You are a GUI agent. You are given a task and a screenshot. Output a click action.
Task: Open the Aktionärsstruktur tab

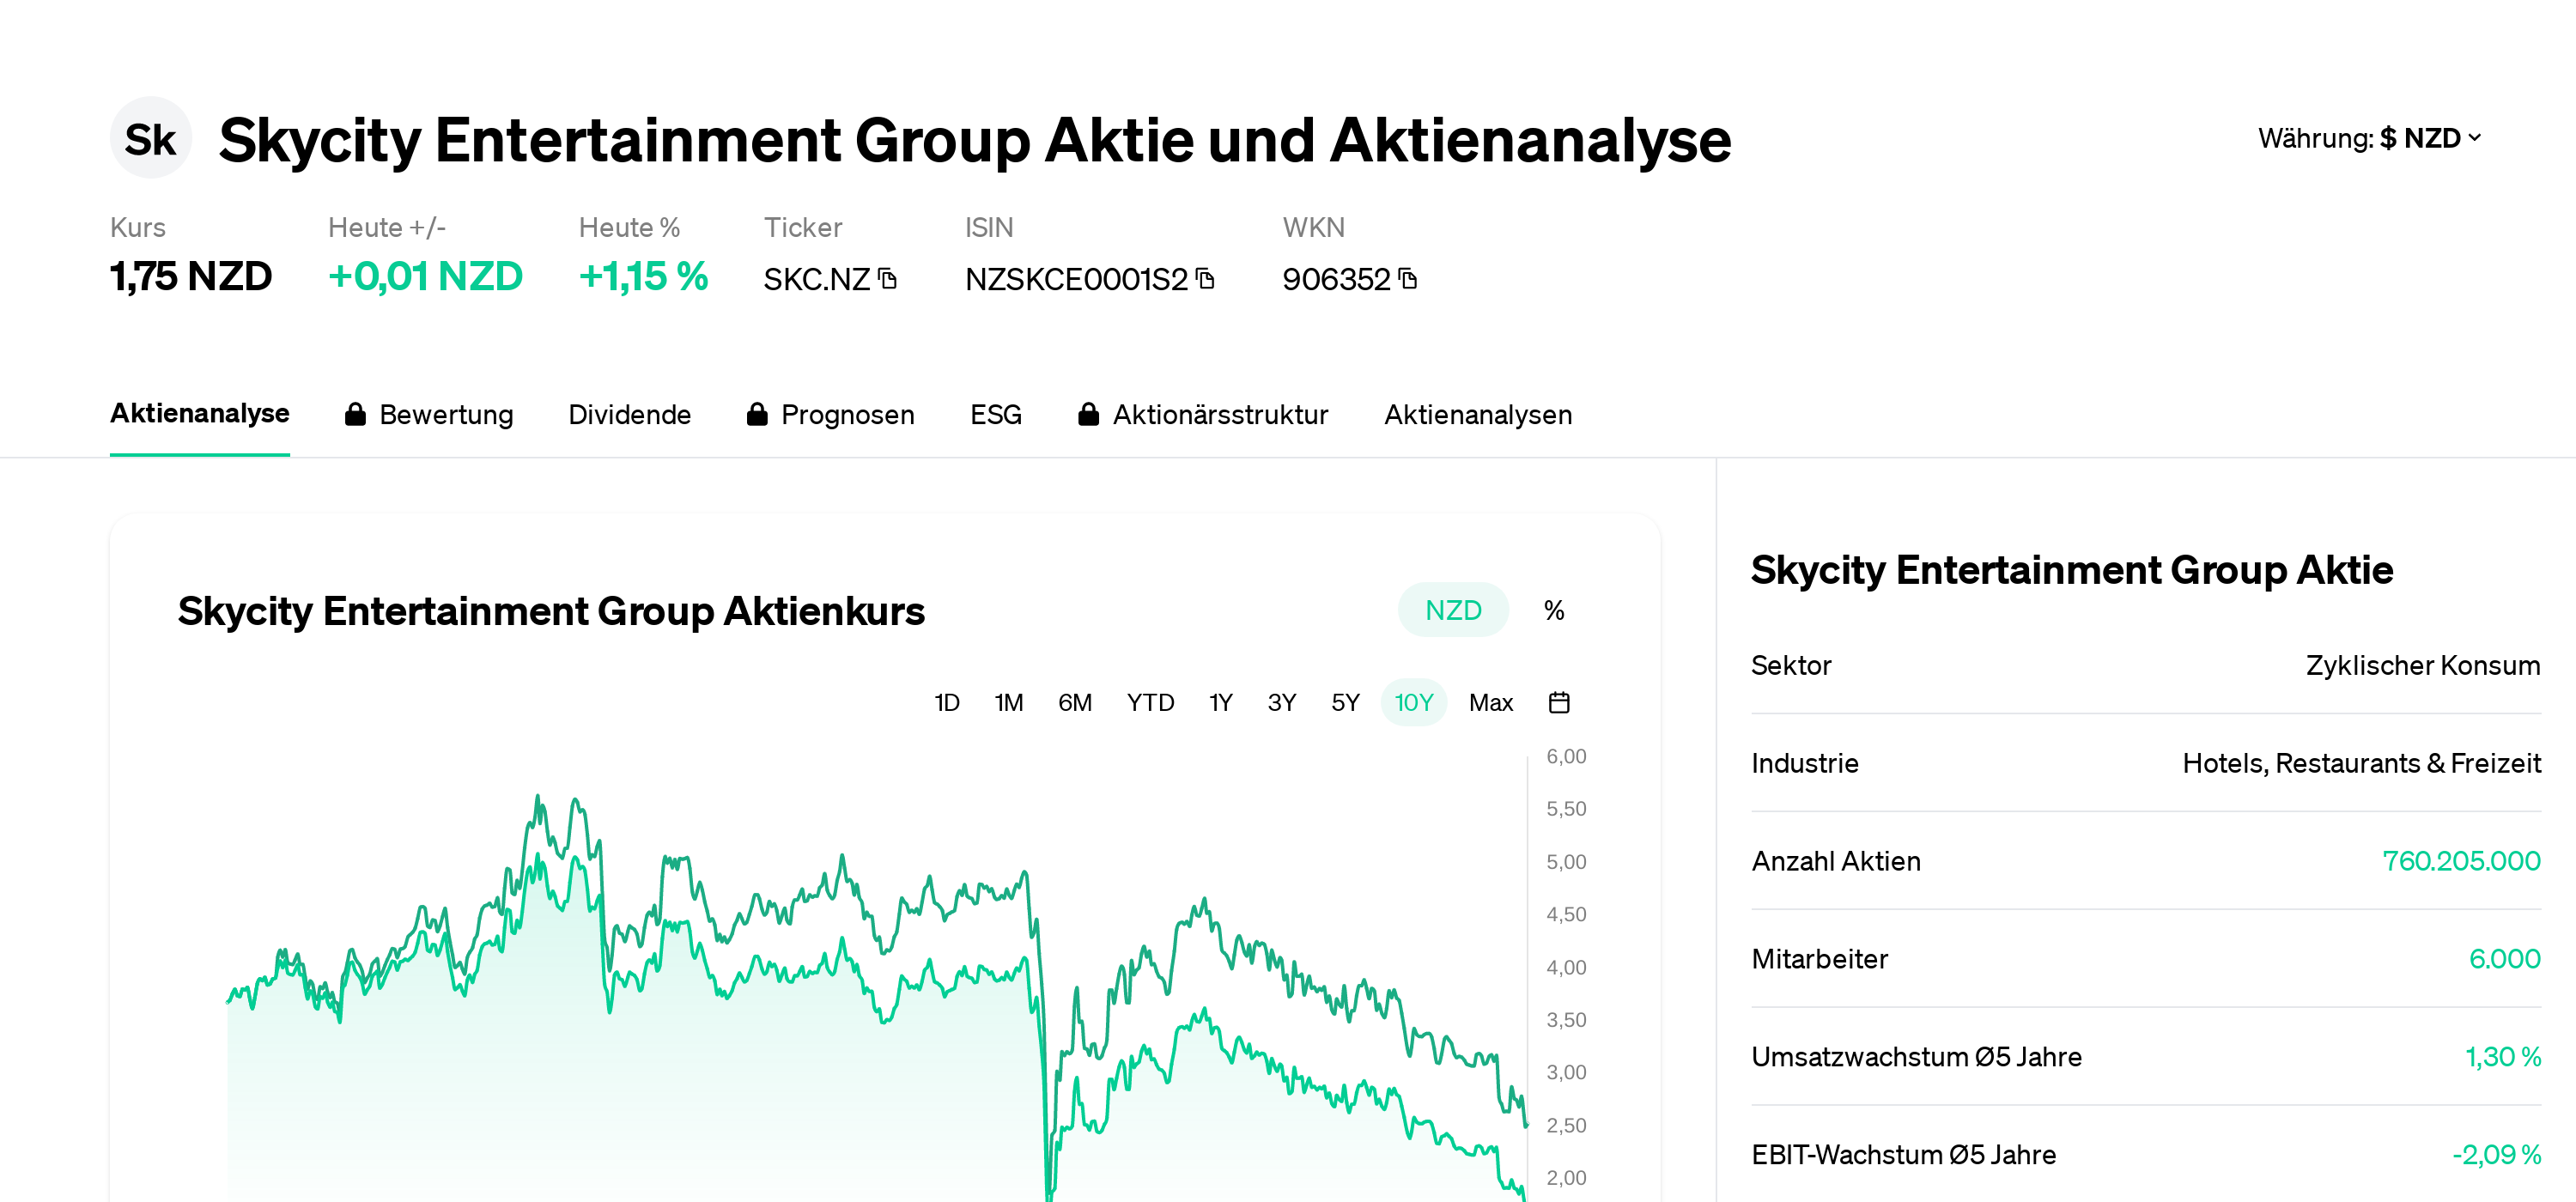click(x=1203, y=415)
